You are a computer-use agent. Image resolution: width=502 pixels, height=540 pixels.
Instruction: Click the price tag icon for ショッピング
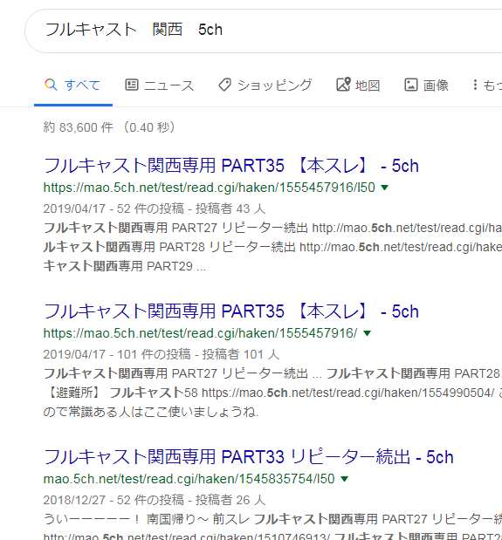224,85
